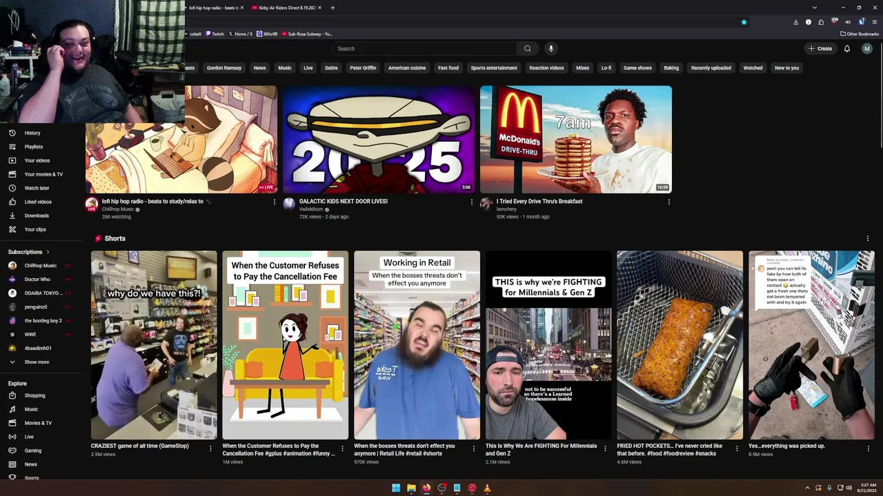
Task: Open the Working in Retail short thumbnail
Action: click(417, 345)
